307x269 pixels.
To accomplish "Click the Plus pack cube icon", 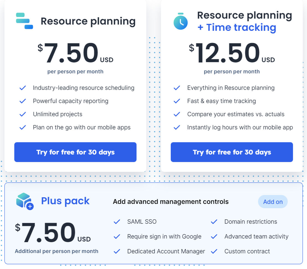I will [x=25, y=201].
